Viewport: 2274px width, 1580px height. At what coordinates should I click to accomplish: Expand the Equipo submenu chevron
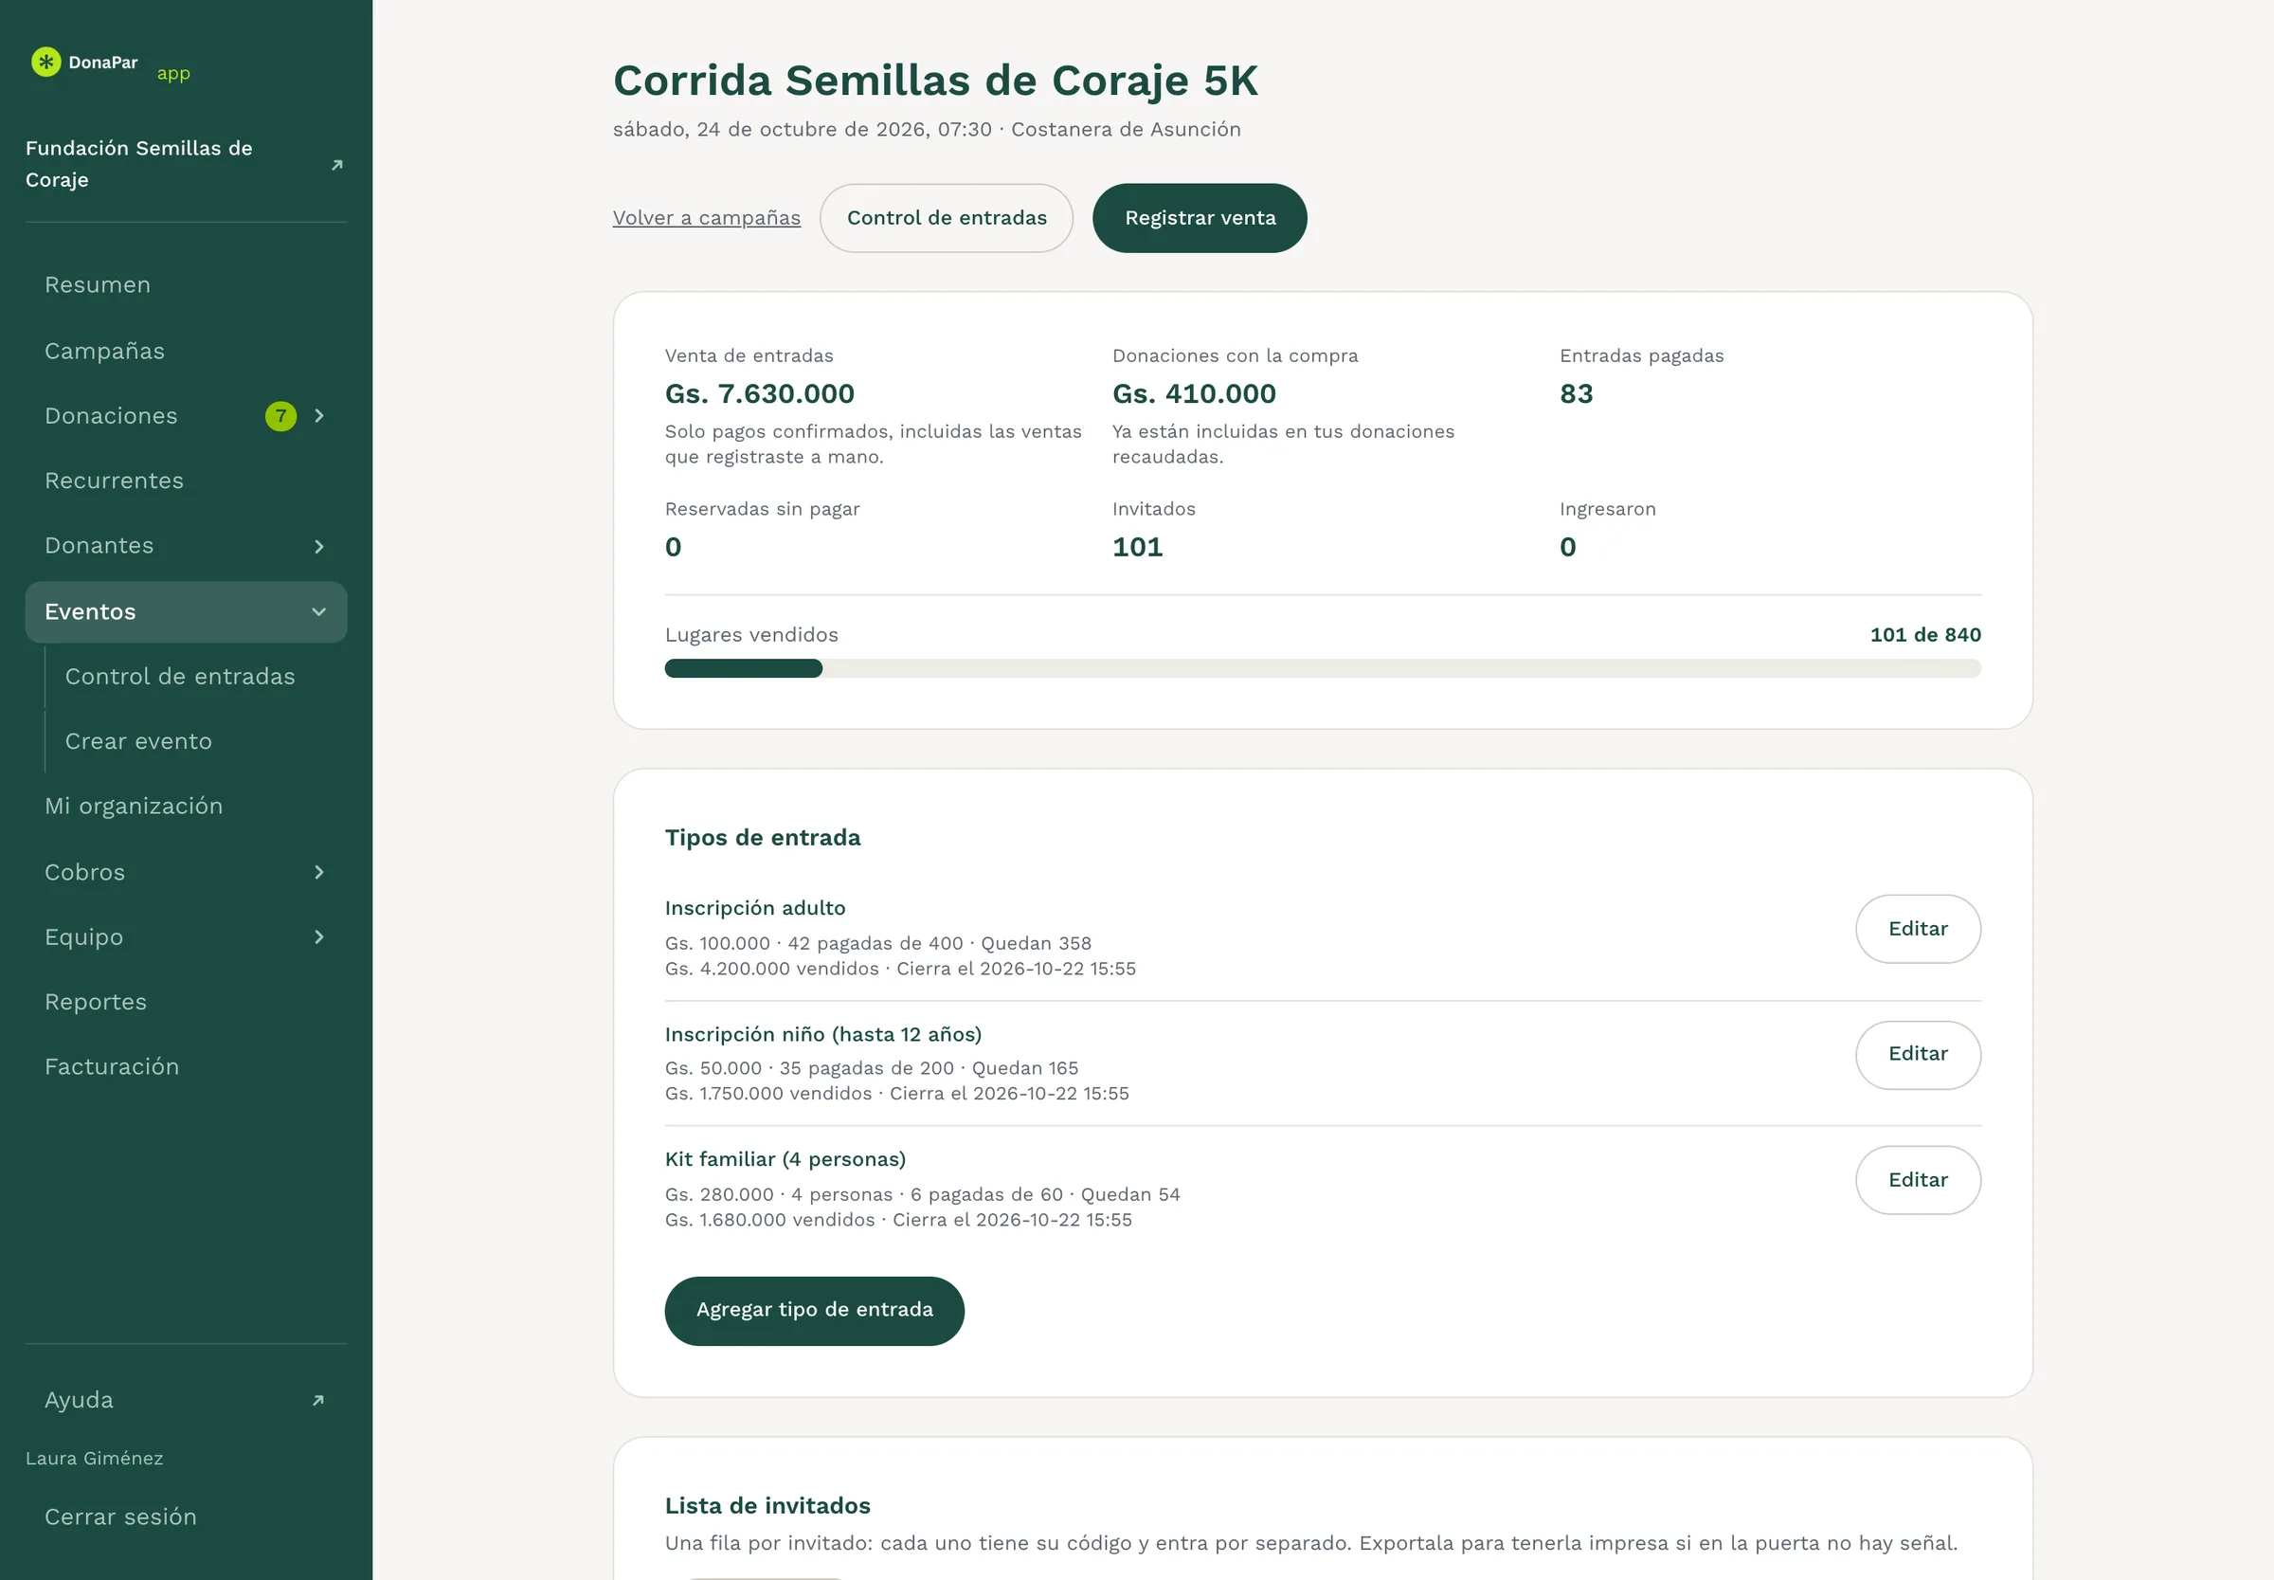pyautogui.click(x=318, y=936)
